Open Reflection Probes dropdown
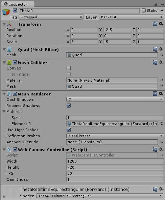Screen dimensions: 165x200 click(115, 136)
